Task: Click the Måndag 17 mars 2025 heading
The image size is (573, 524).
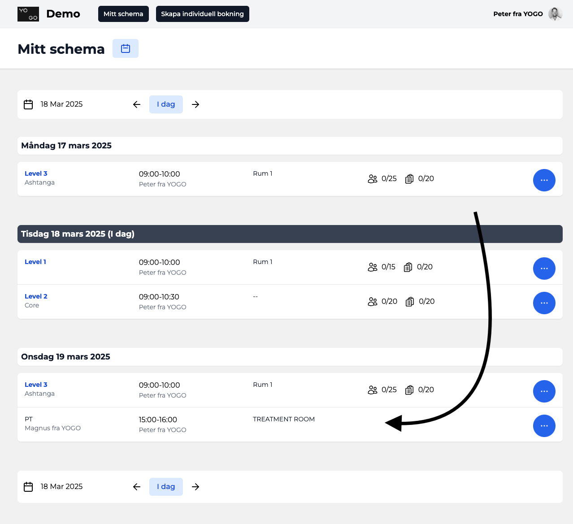Action: point(66,145)
